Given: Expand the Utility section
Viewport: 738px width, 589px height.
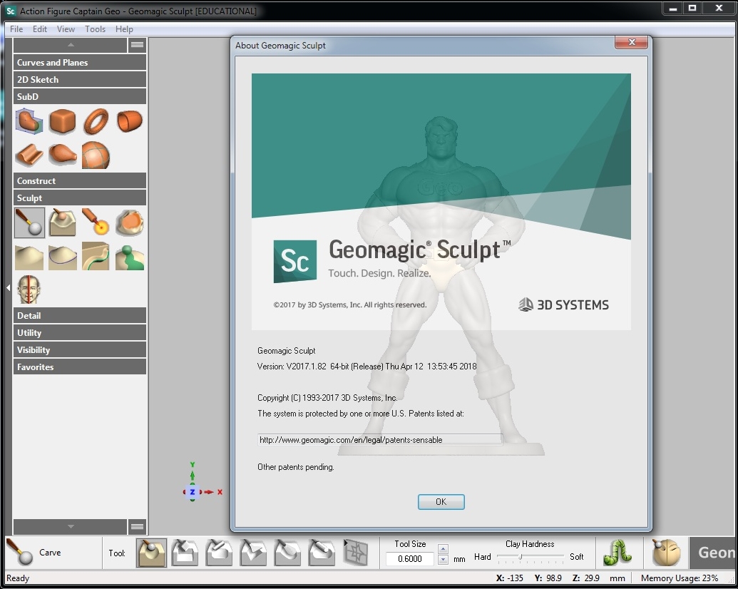Looking at the screenshot, I should point(80,332).
